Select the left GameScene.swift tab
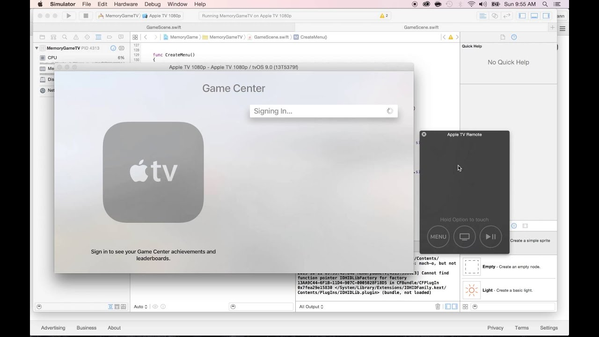Image resolution: width=599 pixels, height=337 pixels. 164,27
